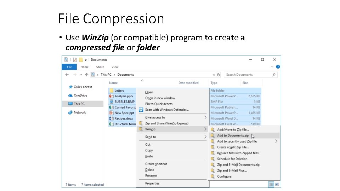This screenshot has width=340, height=191.
Task: Click the Documents breadcrumb in the address bar
Action: click(x=125, y=75)
